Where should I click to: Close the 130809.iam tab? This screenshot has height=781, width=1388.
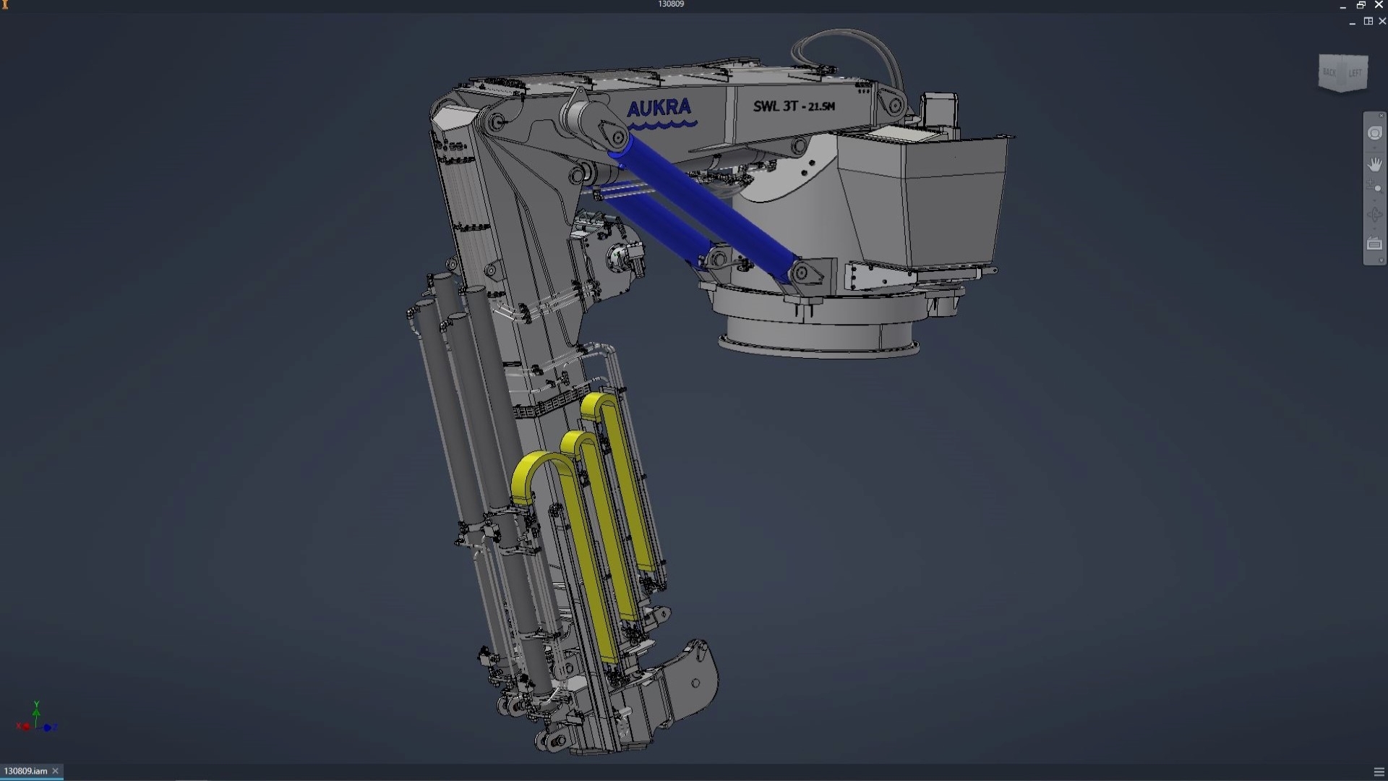(x=56, y=771)
